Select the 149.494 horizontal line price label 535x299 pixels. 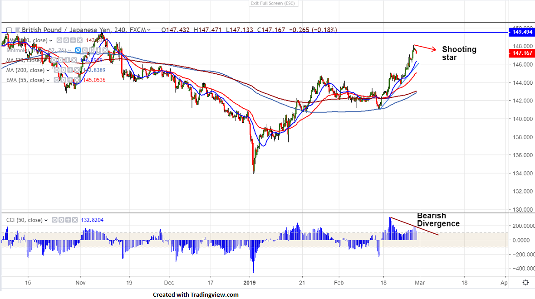click(522, 32)
